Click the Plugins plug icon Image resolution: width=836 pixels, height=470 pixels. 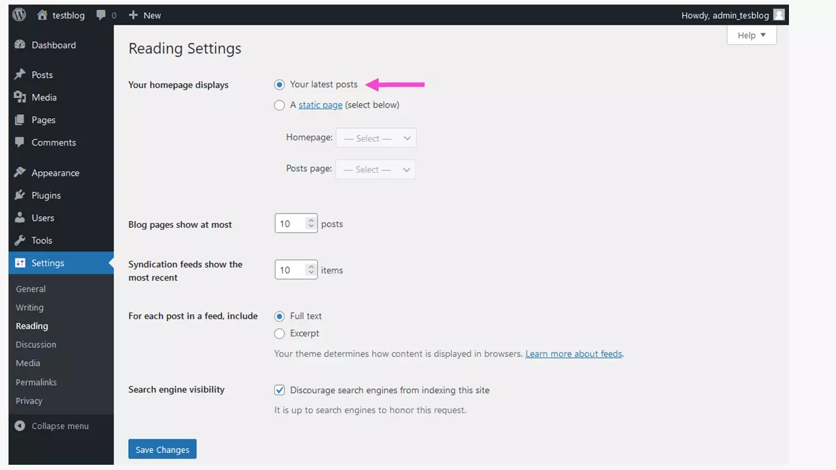pos(20,195)
